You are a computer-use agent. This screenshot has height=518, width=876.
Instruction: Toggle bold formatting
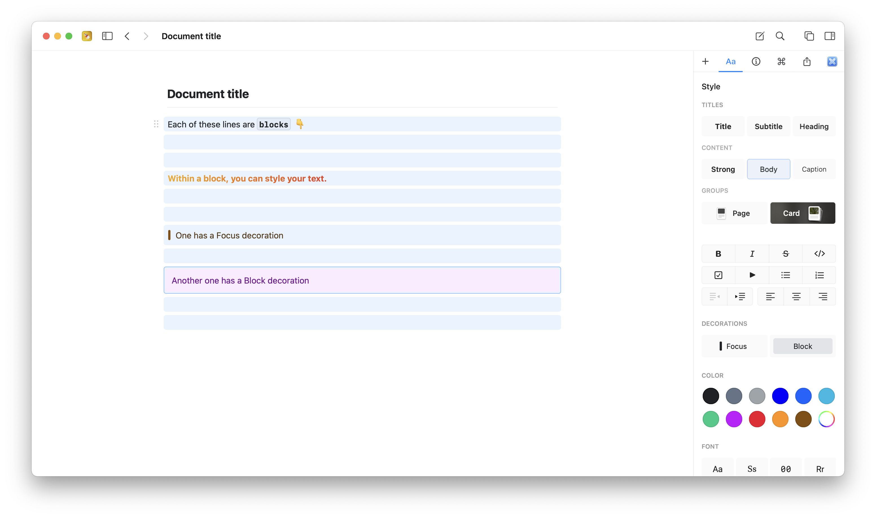718,254
